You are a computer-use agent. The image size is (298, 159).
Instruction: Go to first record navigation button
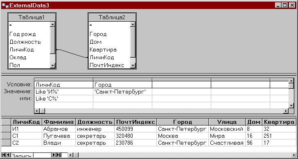tap(3, 155)
